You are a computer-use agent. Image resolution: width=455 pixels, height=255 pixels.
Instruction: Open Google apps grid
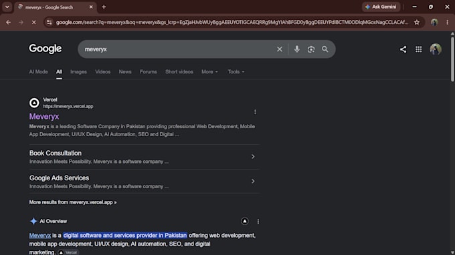point(418,49)
